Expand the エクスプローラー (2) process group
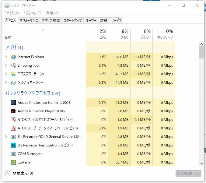 pos(6,74)
